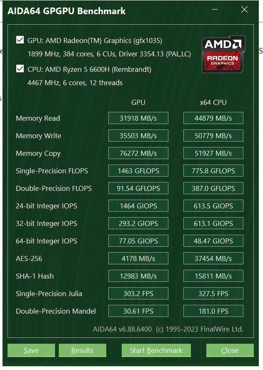263x370 pixels.
Task: Select CPU 613.1 GIOPS value
Action: 213,223
